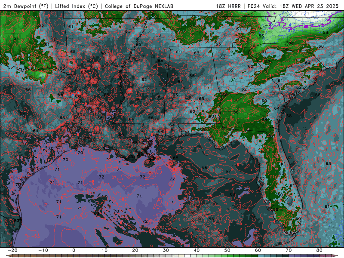
Task: Click the "56" dewpoint value in the green Georgia area
Action: coord(236,112)
